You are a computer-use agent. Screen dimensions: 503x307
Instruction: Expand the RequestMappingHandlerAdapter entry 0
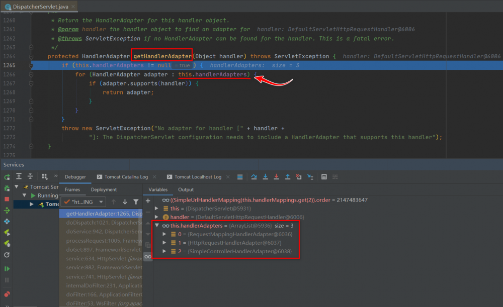pyautogui.click(x=164, y=235)
